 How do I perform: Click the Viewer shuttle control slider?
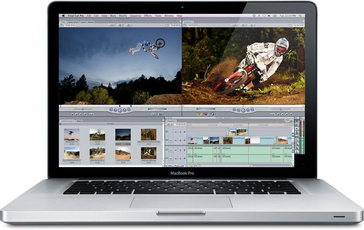pos(83,109)
